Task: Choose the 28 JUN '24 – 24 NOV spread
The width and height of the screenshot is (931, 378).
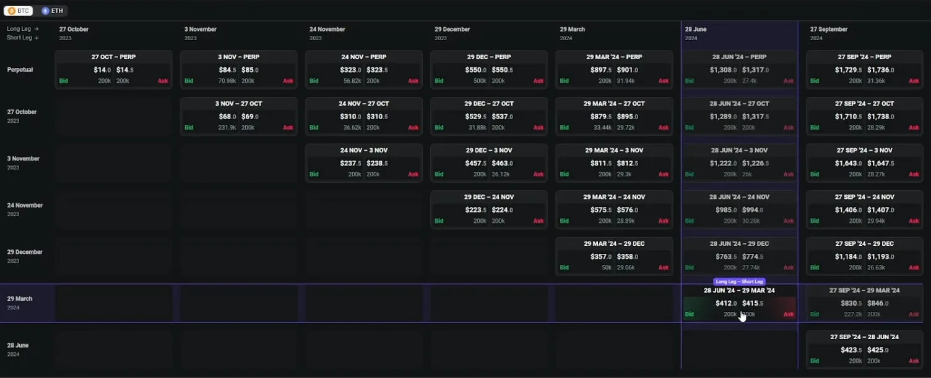Action: point(740,210)
